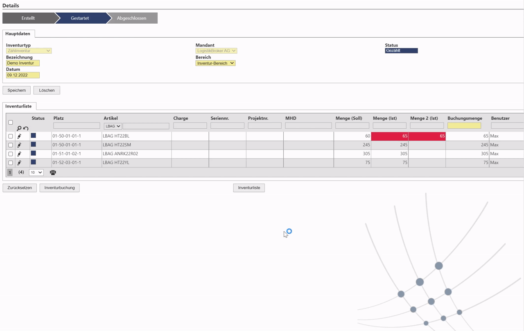
Task: Click the yellow Buchungsmenge filter input
Action: (464, 126)
